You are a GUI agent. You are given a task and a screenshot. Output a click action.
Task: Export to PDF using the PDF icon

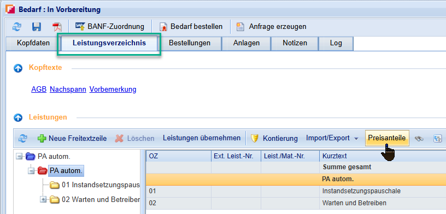point(57,27)
